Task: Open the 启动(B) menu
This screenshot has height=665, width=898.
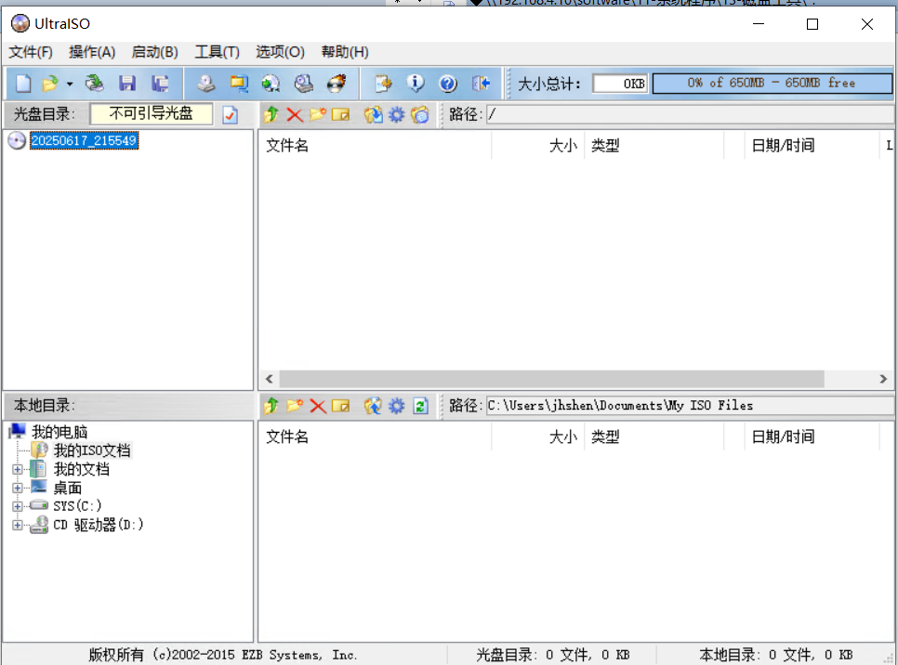Action: click(x=154, y=52)
